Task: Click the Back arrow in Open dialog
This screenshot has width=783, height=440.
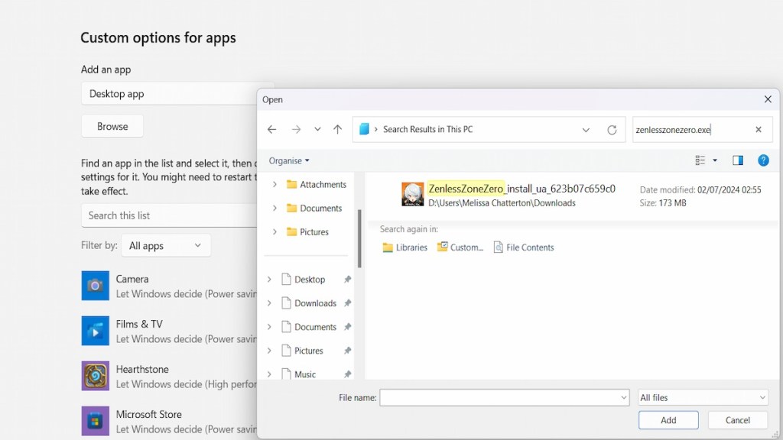Action: [x=271, y=130]
